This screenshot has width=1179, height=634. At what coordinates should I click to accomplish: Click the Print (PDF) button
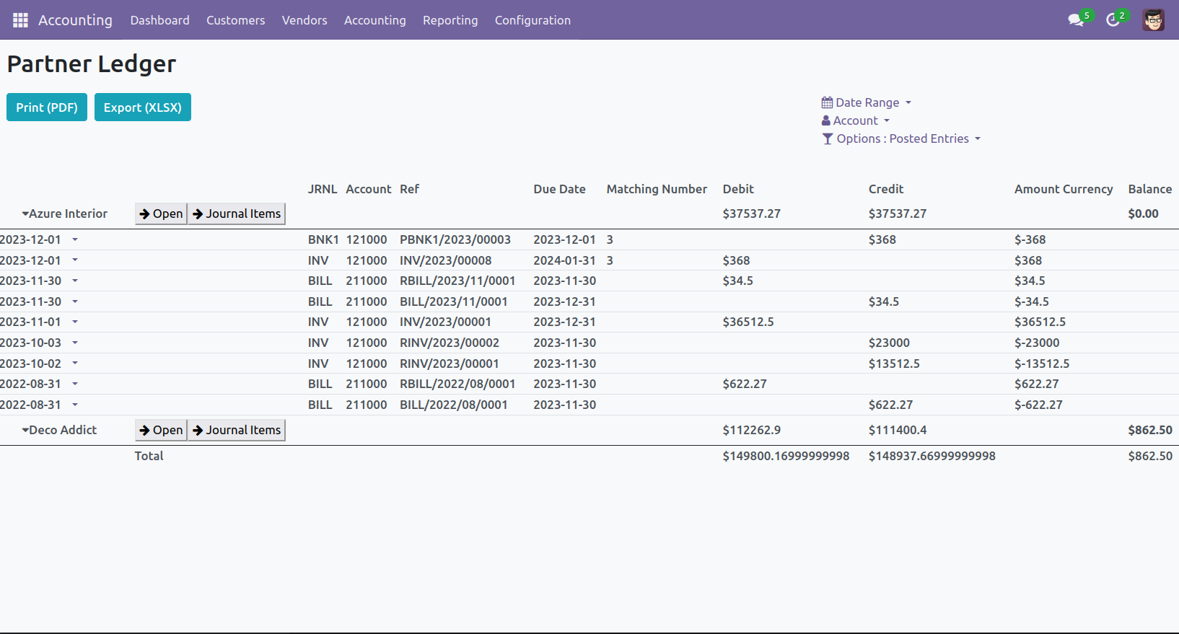(47, 107)
